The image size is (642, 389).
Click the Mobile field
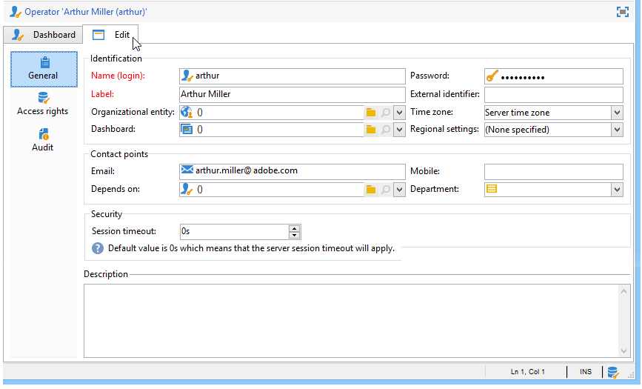pyautogui.click(x=554, y=172)
